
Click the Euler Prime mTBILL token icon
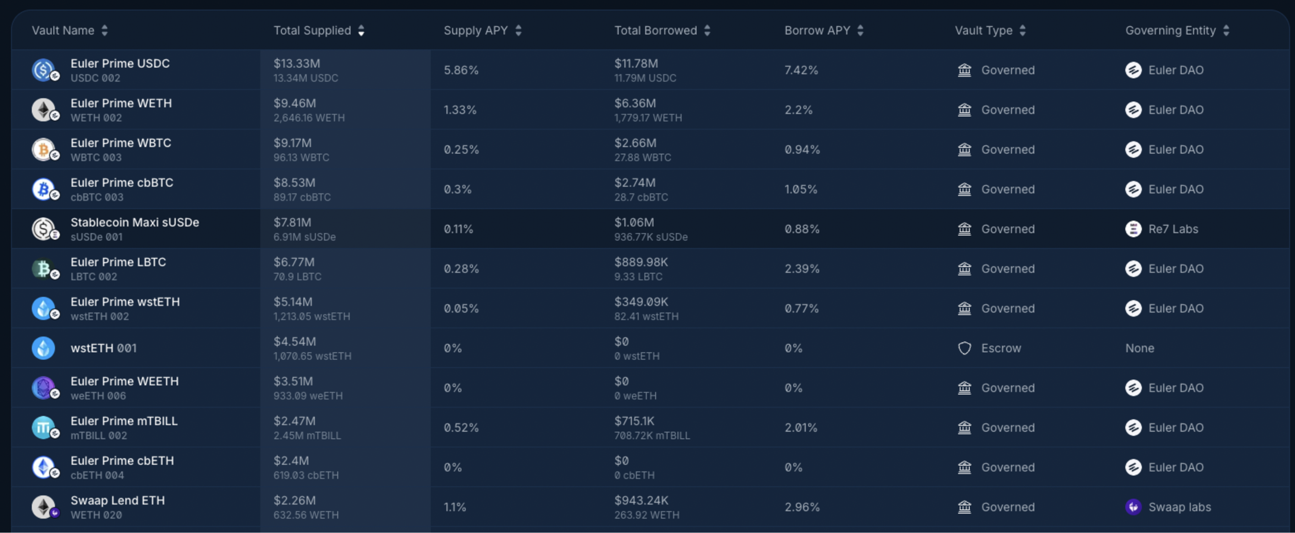(x=44, y=427)
